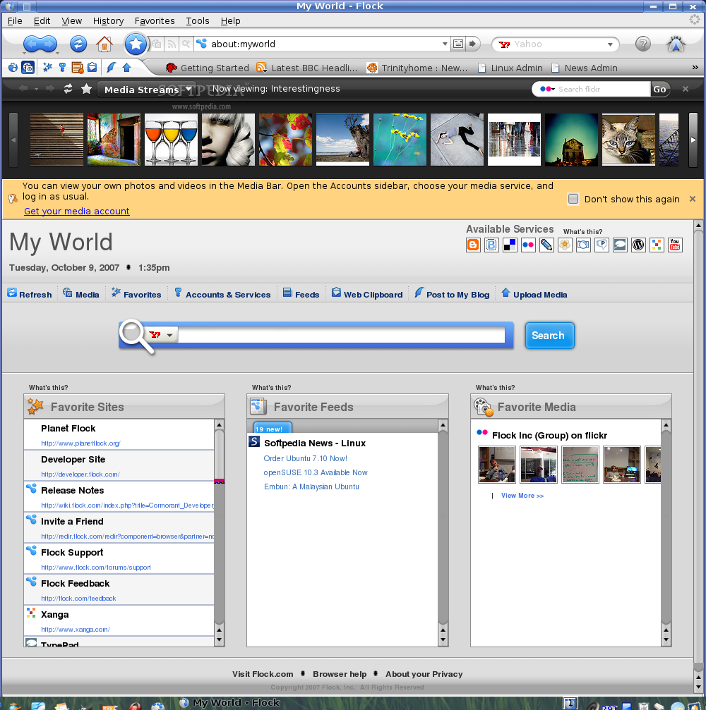Image resolution: width=706 pixels, height=710 pixels.
Task: Open the Edit menu
Action: pyautogui.click(x=42, y=21)
